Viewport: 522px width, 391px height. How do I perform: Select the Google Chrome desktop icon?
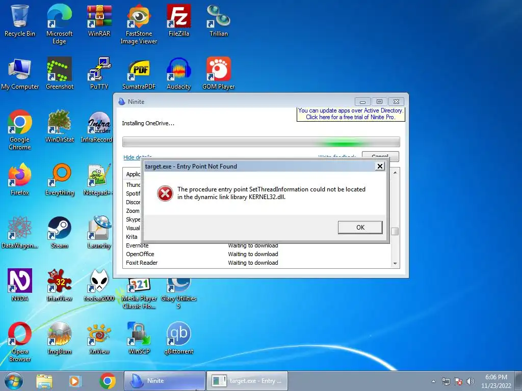[20, 130]
